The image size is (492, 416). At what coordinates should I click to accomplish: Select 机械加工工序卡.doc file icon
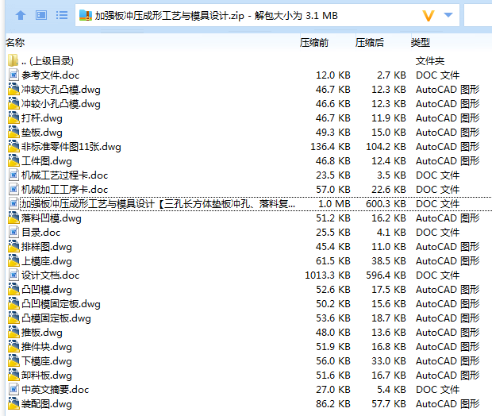click(x=13, y=189)
